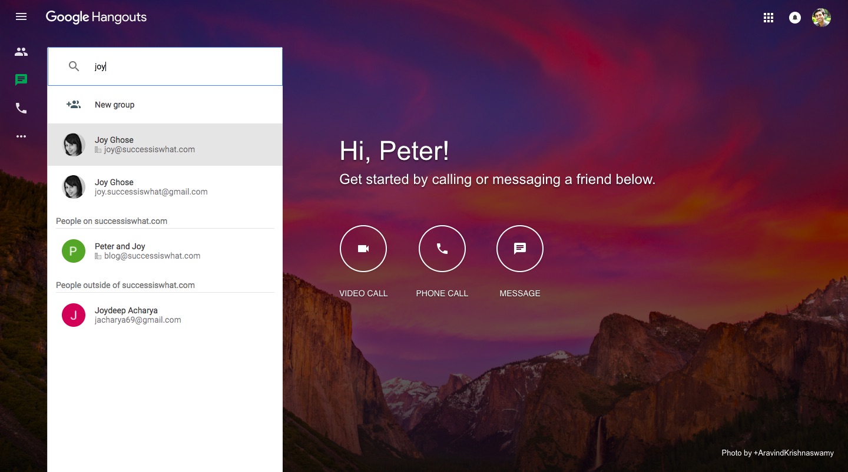848x472 pixels.
Task: Click the Google Hangouts logo
Action: point(96,17)
